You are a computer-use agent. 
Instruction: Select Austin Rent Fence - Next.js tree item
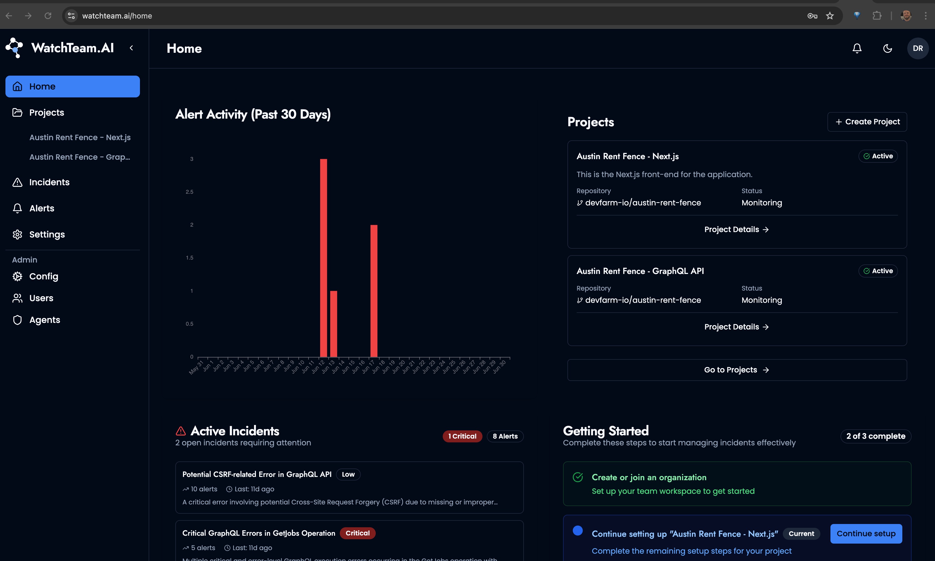[80, 138]
